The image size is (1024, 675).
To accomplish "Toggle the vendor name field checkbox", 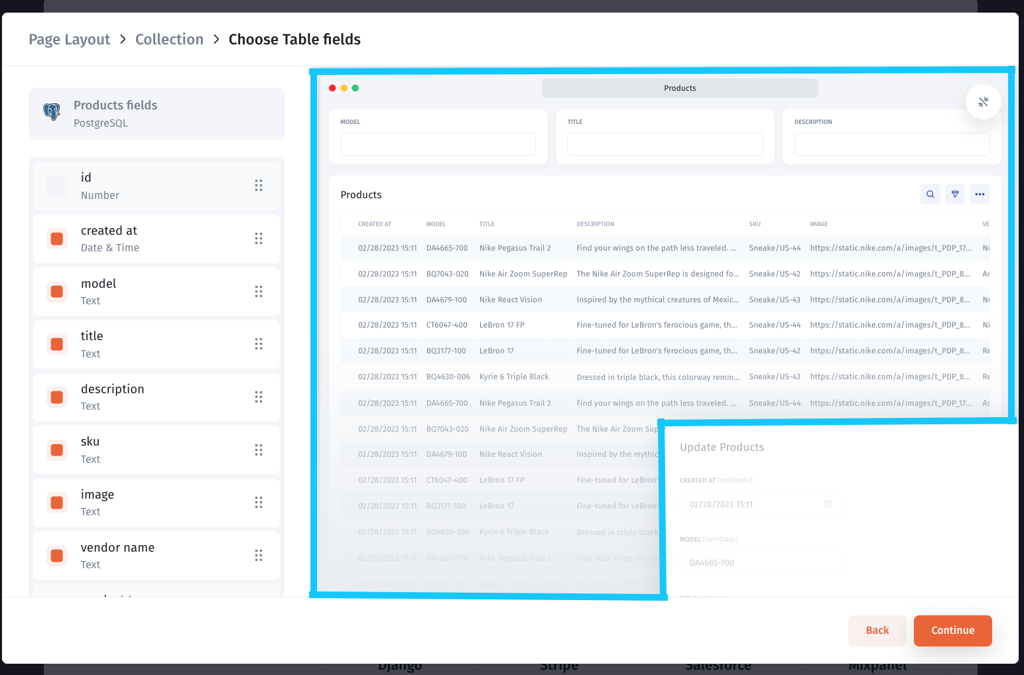I will (57, 556).
